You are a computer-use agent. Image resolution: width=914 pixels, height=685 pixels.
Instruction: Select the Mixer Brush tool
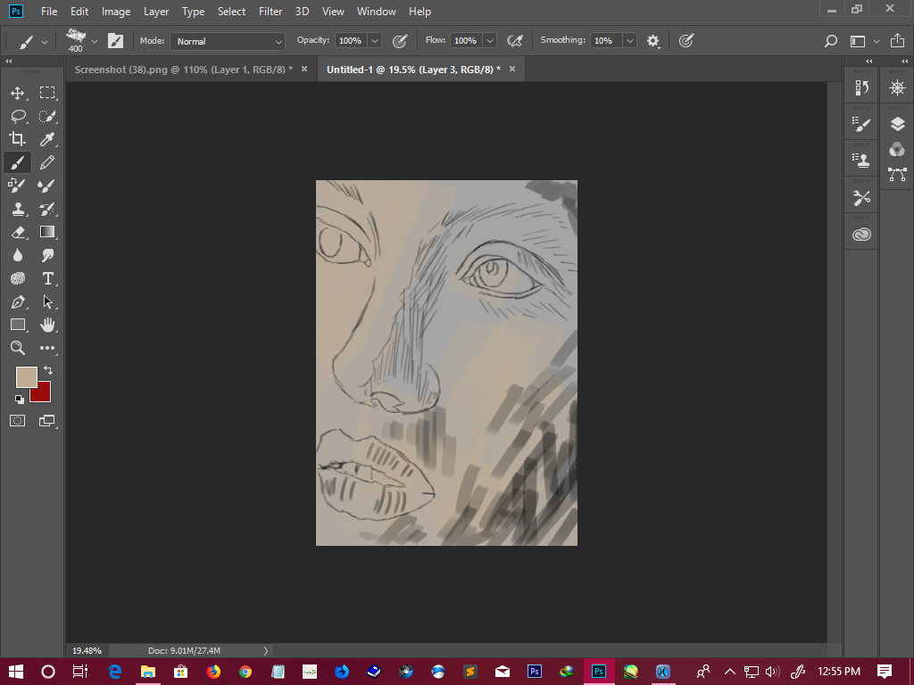tap(47, 186)
